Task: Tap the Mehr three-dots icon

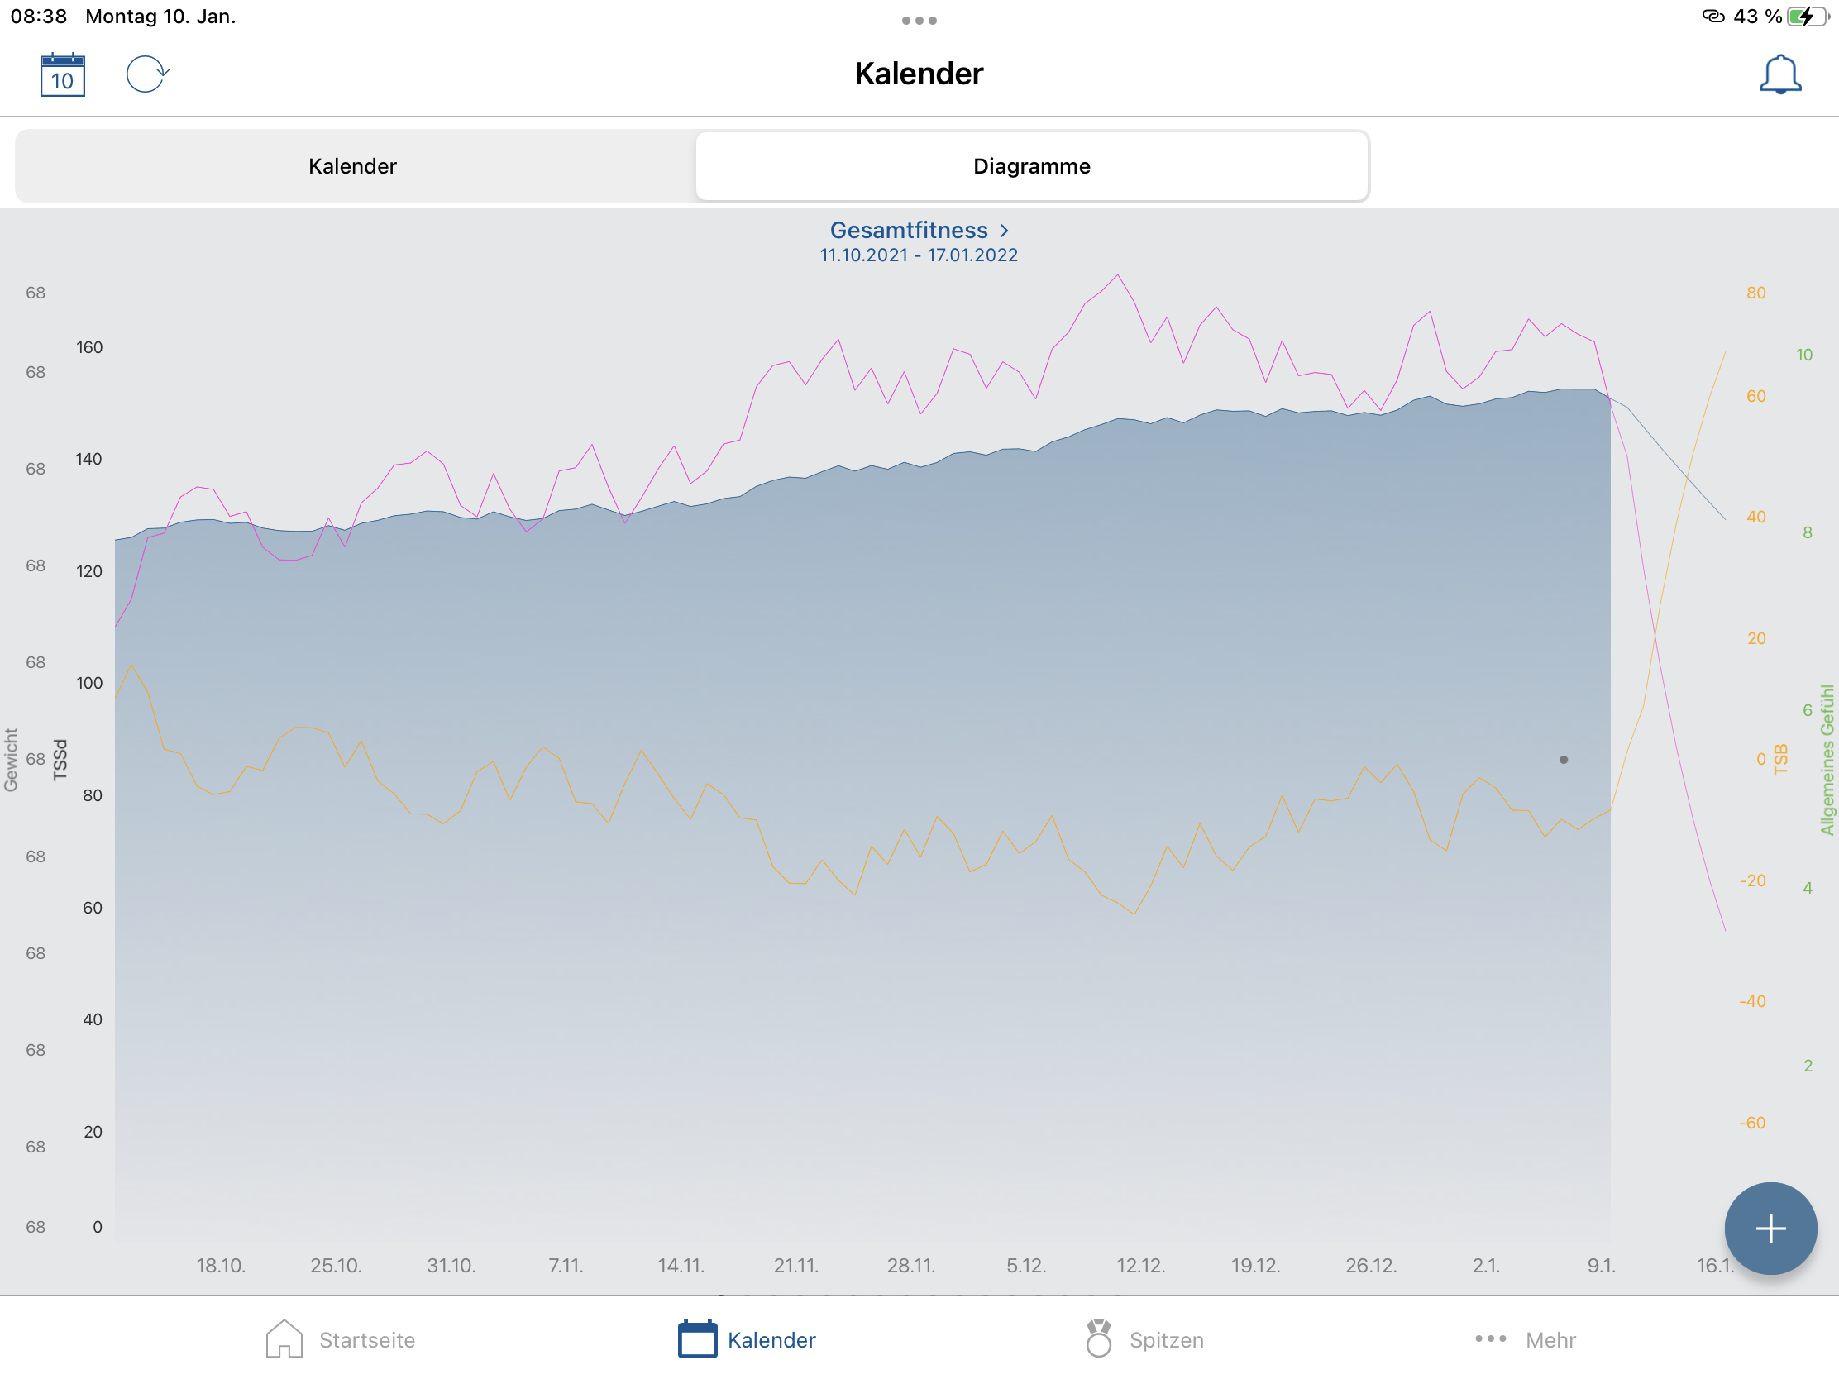Action: point(1490,1339)
